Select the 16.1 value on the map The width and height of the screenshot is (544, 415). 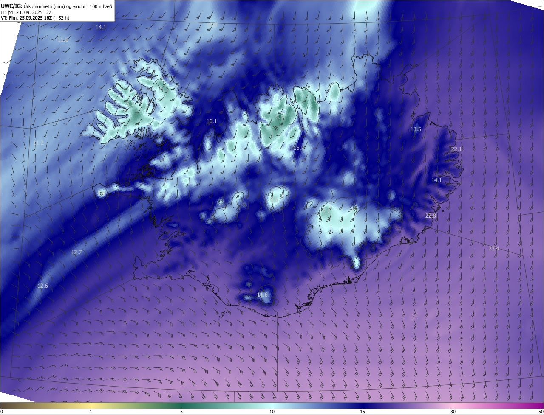tap(212, 121)
